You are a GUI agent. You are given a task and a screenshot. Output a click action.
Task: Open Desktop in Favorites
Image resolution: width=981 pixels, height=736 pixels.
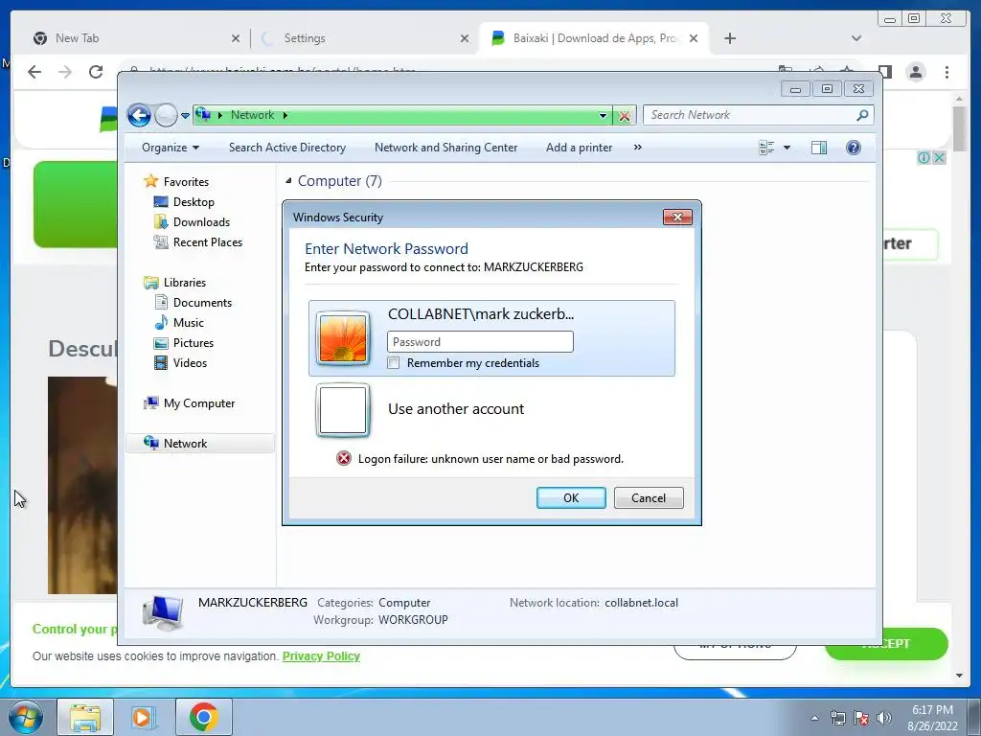pos(194,202)
